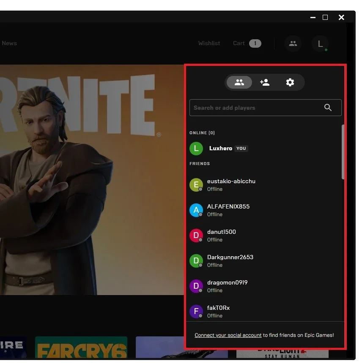This screenshot has height=363, width=362.
Task: Open the Far Cry 6 banner
Action: point(81,349)
